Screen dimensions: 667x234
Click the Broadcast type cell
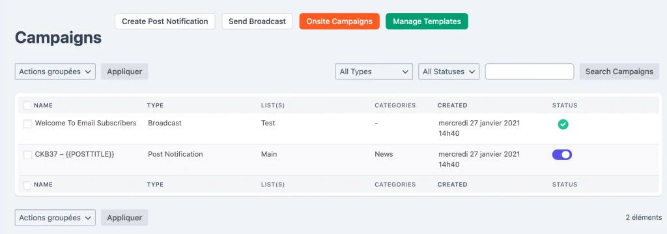tap(165, 123)
